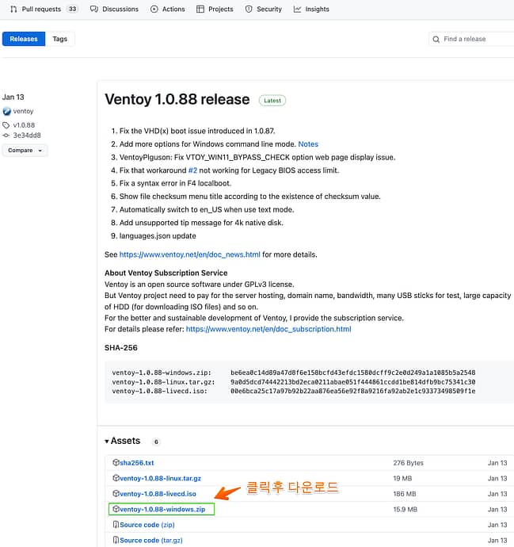
Task: Click the Actions play icon
Action: 154,9
